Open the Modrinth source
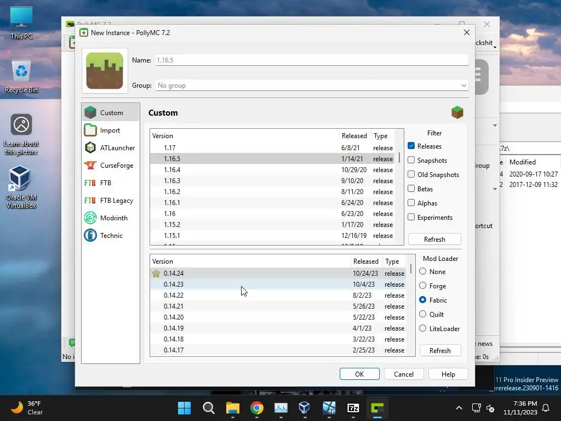The width and height of the screenshot is (561, 421). coord(111,218)
